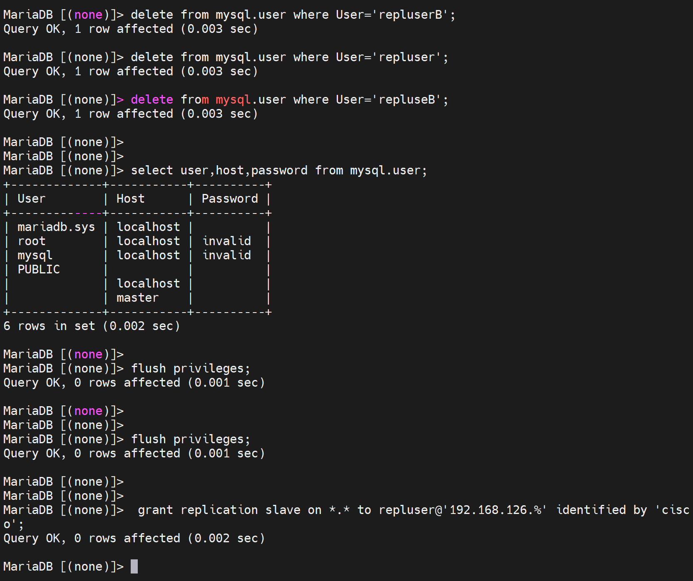Viewport: 693px width, 581px height.
Task: Click the 'Password' column header
Action: tap(229, 199)
